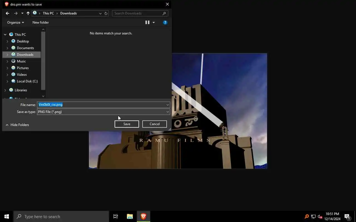The height and width of the screenshot is (222, 356).
Task: Open the Windows Start menu
Action: click(x=7, y=216)
